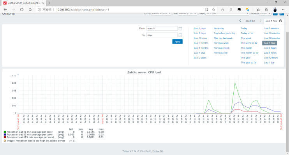Collapse the Last 1 hour time selector tab
This screenshot has width=289, height=155.
pyautogui.click(x=274, y=21)
